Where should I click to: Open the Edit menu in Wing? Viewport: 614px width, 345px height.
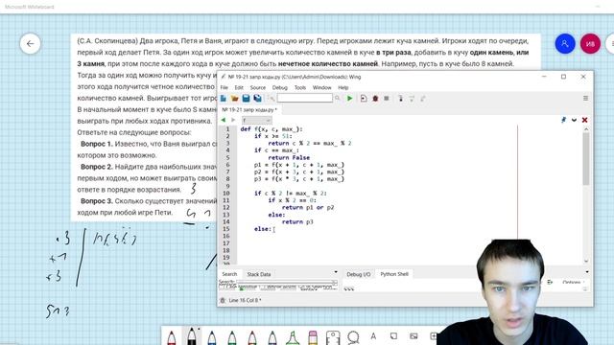(x=239, y=87)
